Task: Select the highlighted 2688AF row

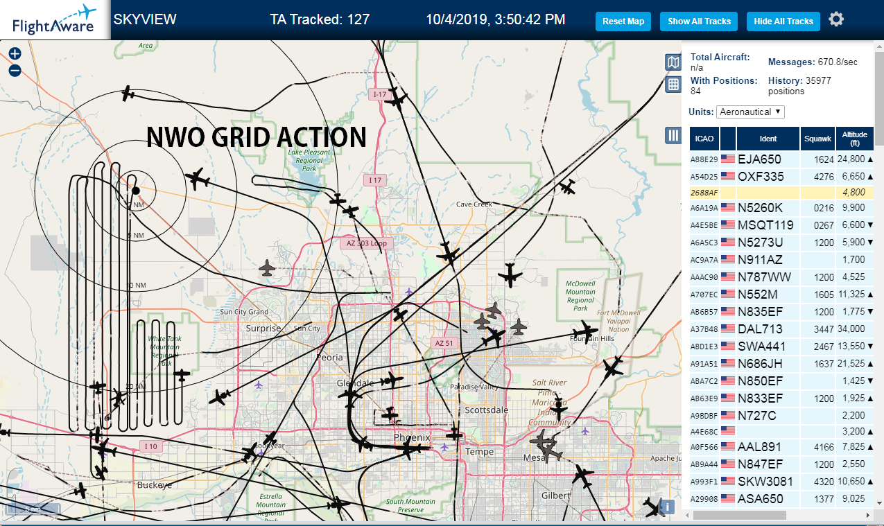Action: [x=782, y=192]
